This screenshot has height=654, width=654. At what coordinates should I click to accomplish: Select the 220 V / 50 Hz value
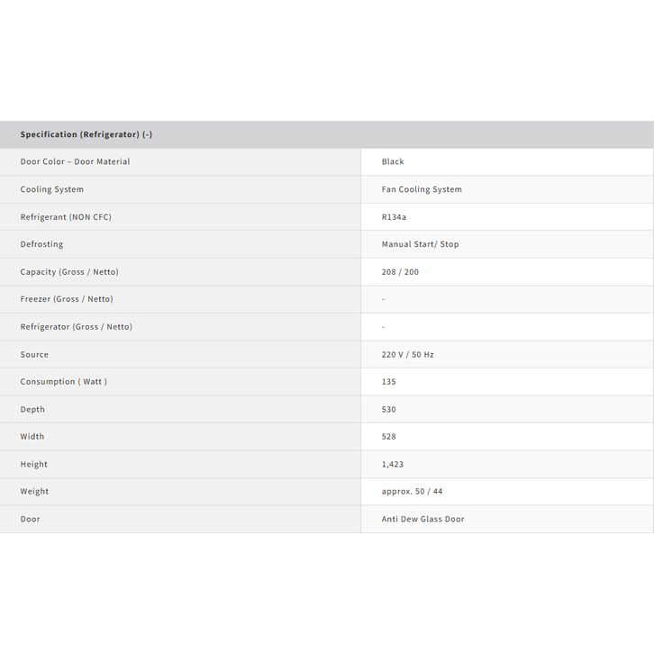(x=407, y=355)
